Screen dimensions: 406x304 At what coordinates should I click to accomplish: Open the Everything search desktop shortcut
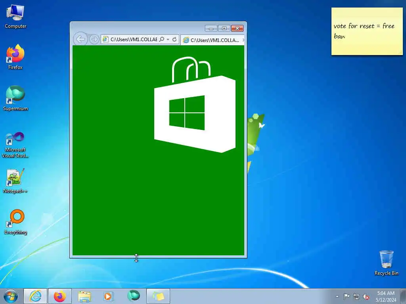click(15, 222)
